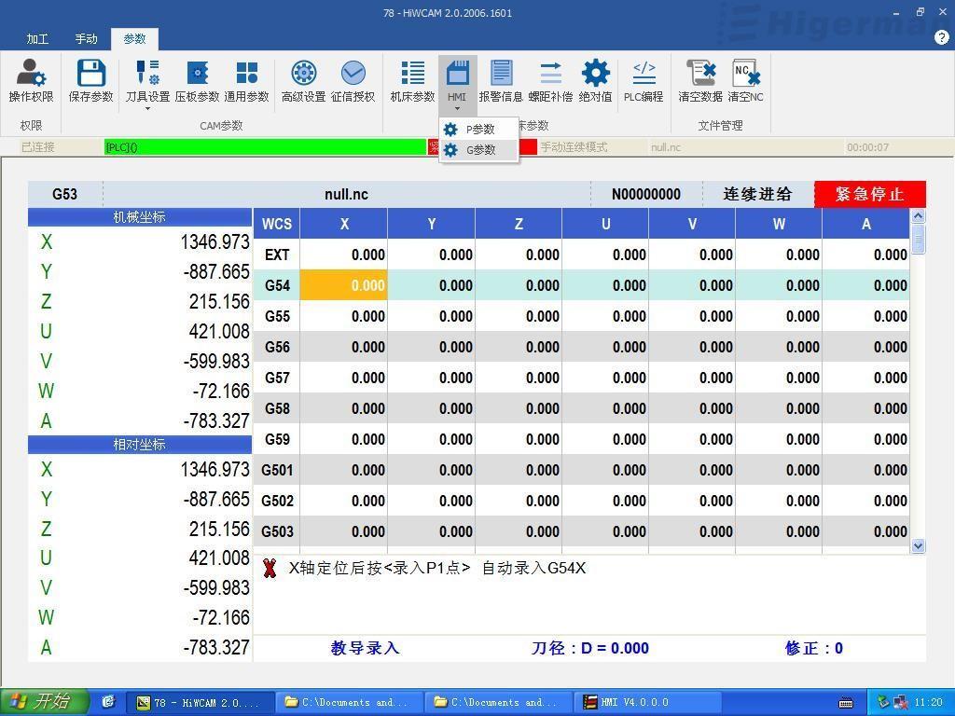
Task: Click the WCS column header
Action: click(x=276, y=224)
